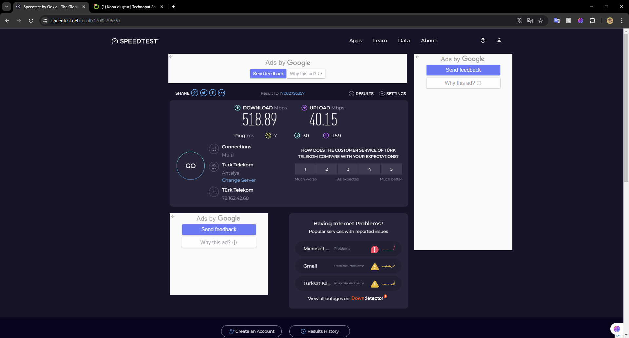629x338 pixels.
Task: Click the download speed arrow icon
Action: tap(238, 108)
